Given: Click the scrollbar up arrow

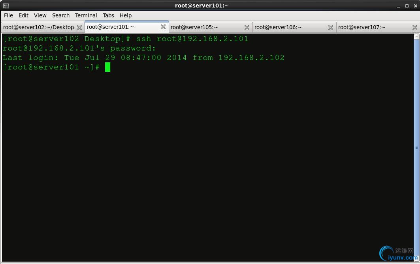Looking at the screenshot, I should (416, 37).
